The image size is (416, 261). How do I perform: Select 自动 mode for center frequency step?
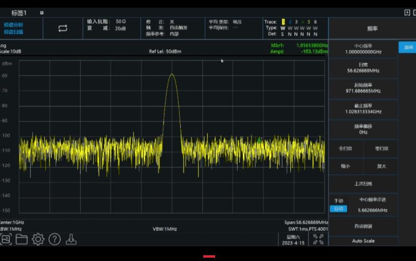pyautogui.click(x=339, y=209)
